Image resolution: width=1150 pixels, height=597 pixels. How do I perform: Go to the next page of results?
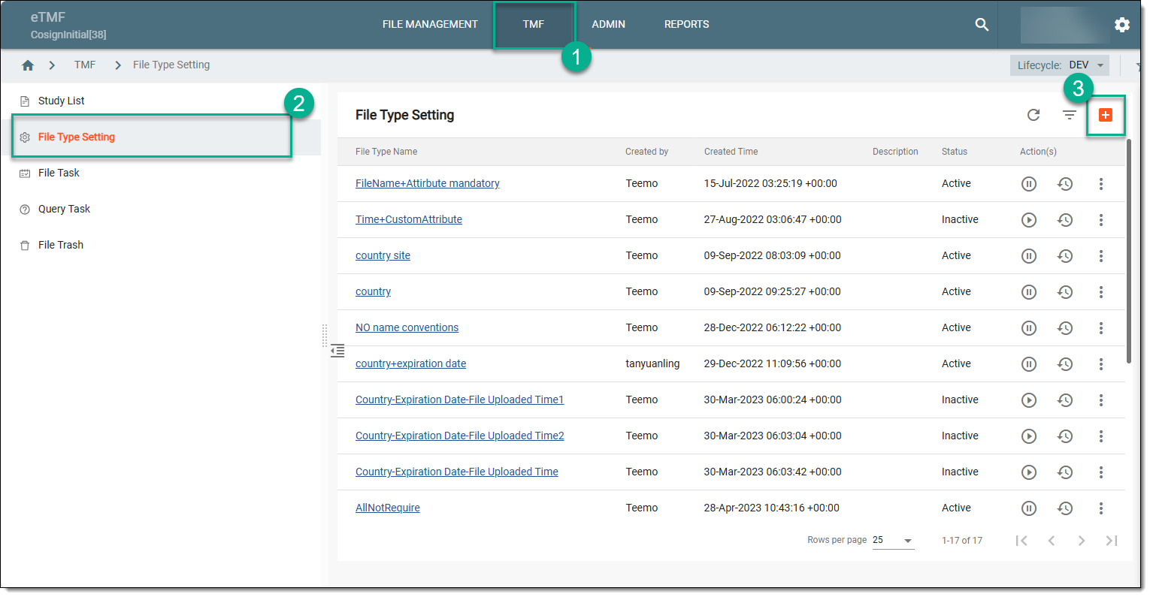tap(1082, 541)
